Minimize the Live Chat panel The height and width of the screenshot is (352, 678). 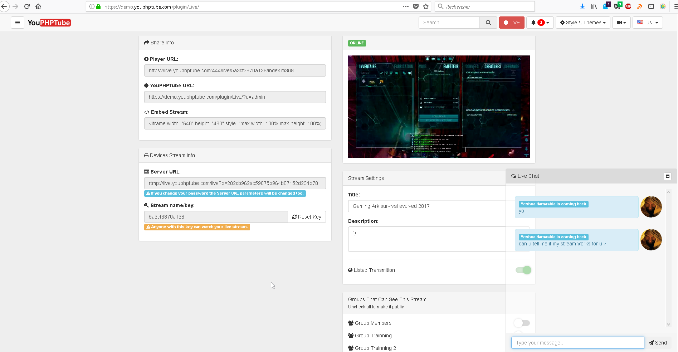pos(668,176)
